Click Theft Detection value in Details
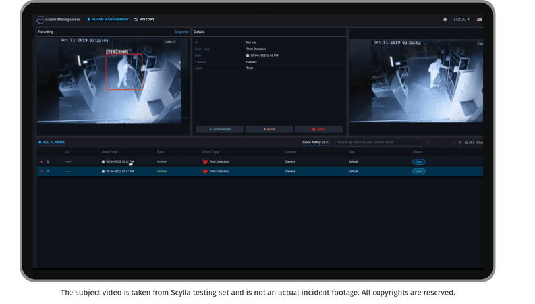Screen dimensions: 535x304 click(256, 49)
